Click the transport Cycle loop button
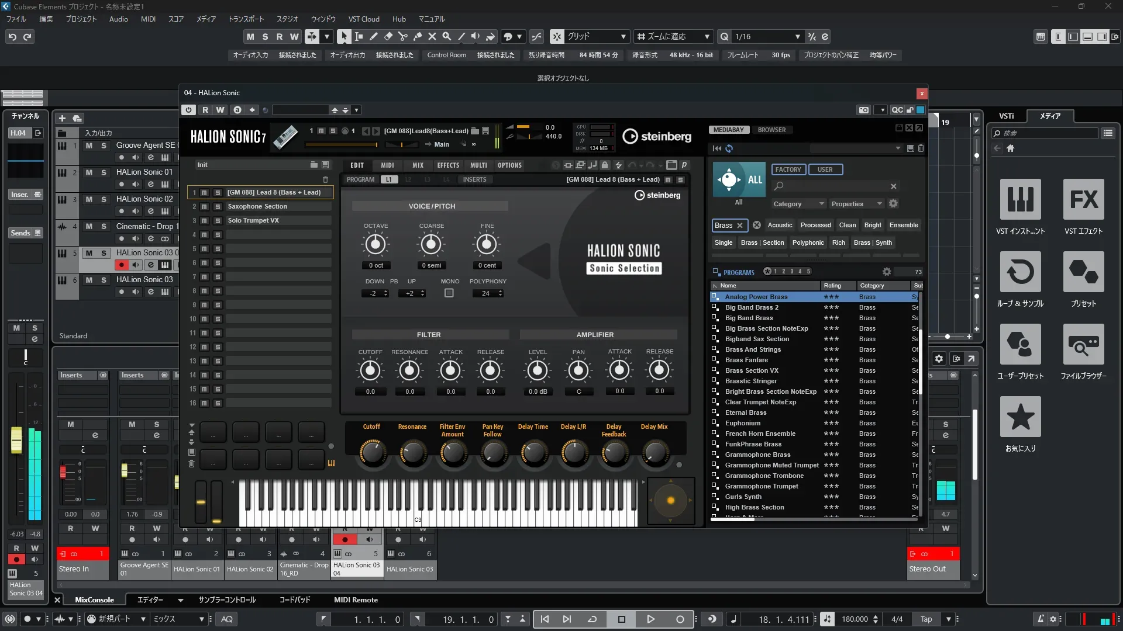 pos(592,619)
